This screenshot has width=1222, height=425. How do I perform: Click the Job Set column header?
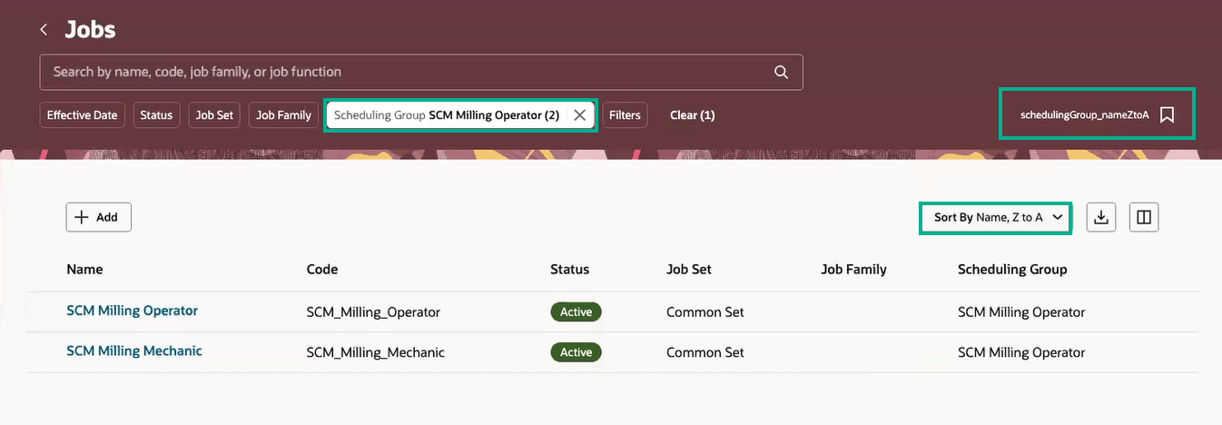[x=689, y=269]
